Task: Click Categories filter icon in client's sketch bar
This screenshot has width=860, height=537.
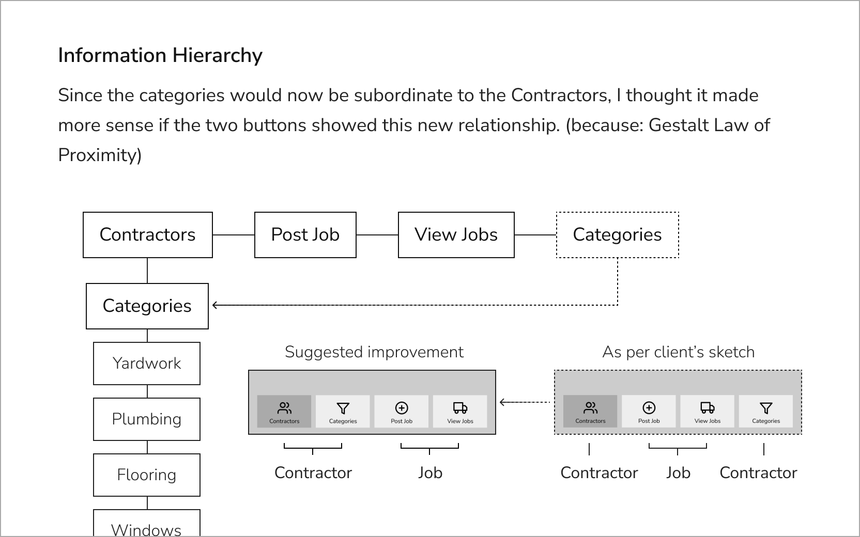Action: point(766,408)
